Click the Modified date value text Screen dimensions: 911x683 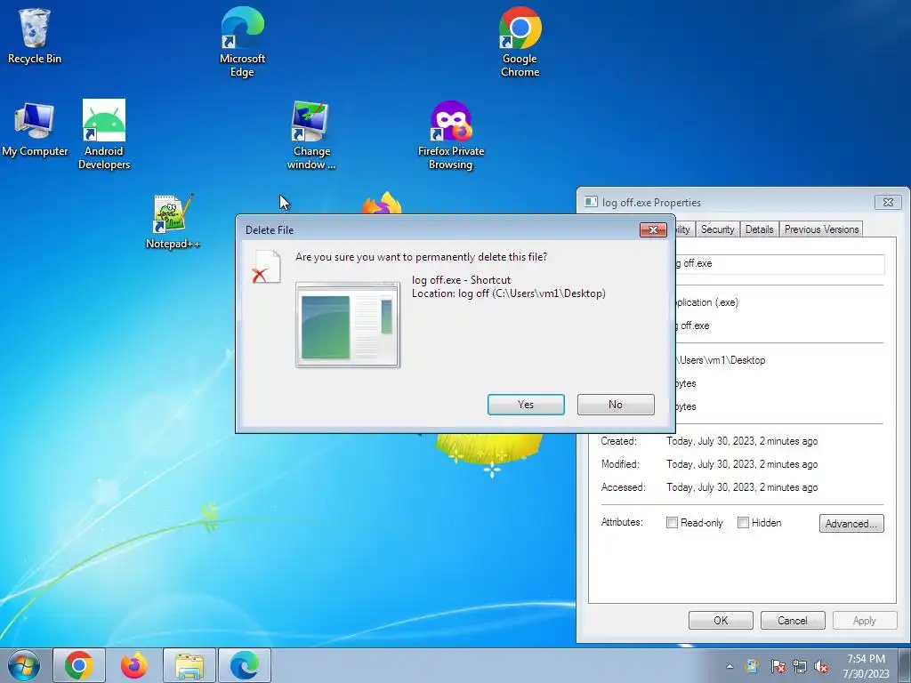(742, 464)
